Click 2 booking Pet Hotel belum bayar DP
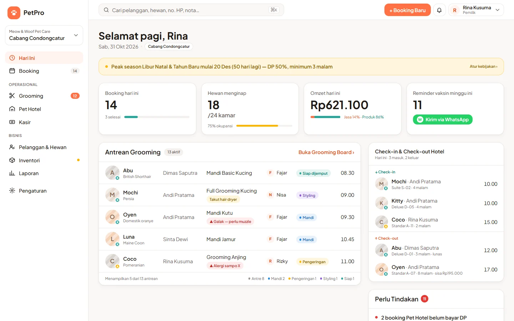This screenshot has width=514, height=321. [x=424, y=318]
